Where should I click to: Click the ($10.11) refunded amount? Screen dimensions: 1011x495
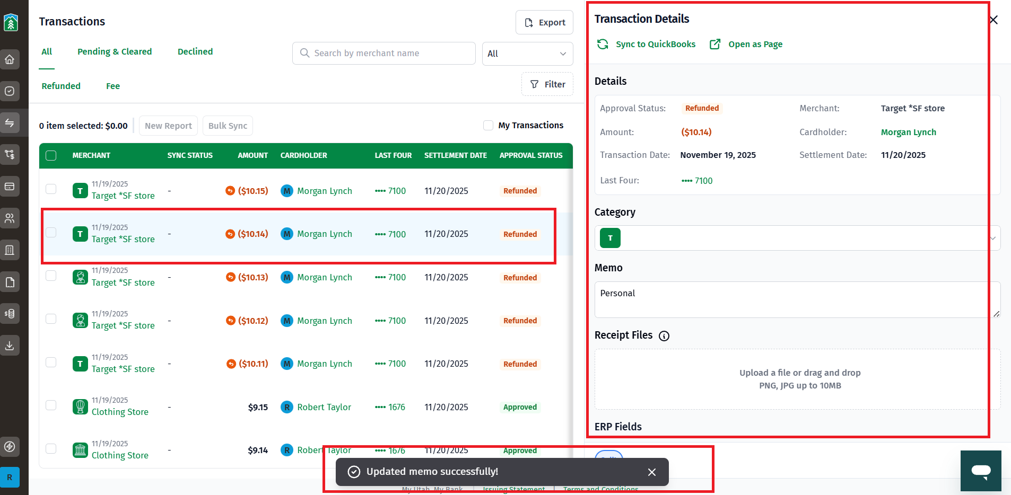pos(254,364)
